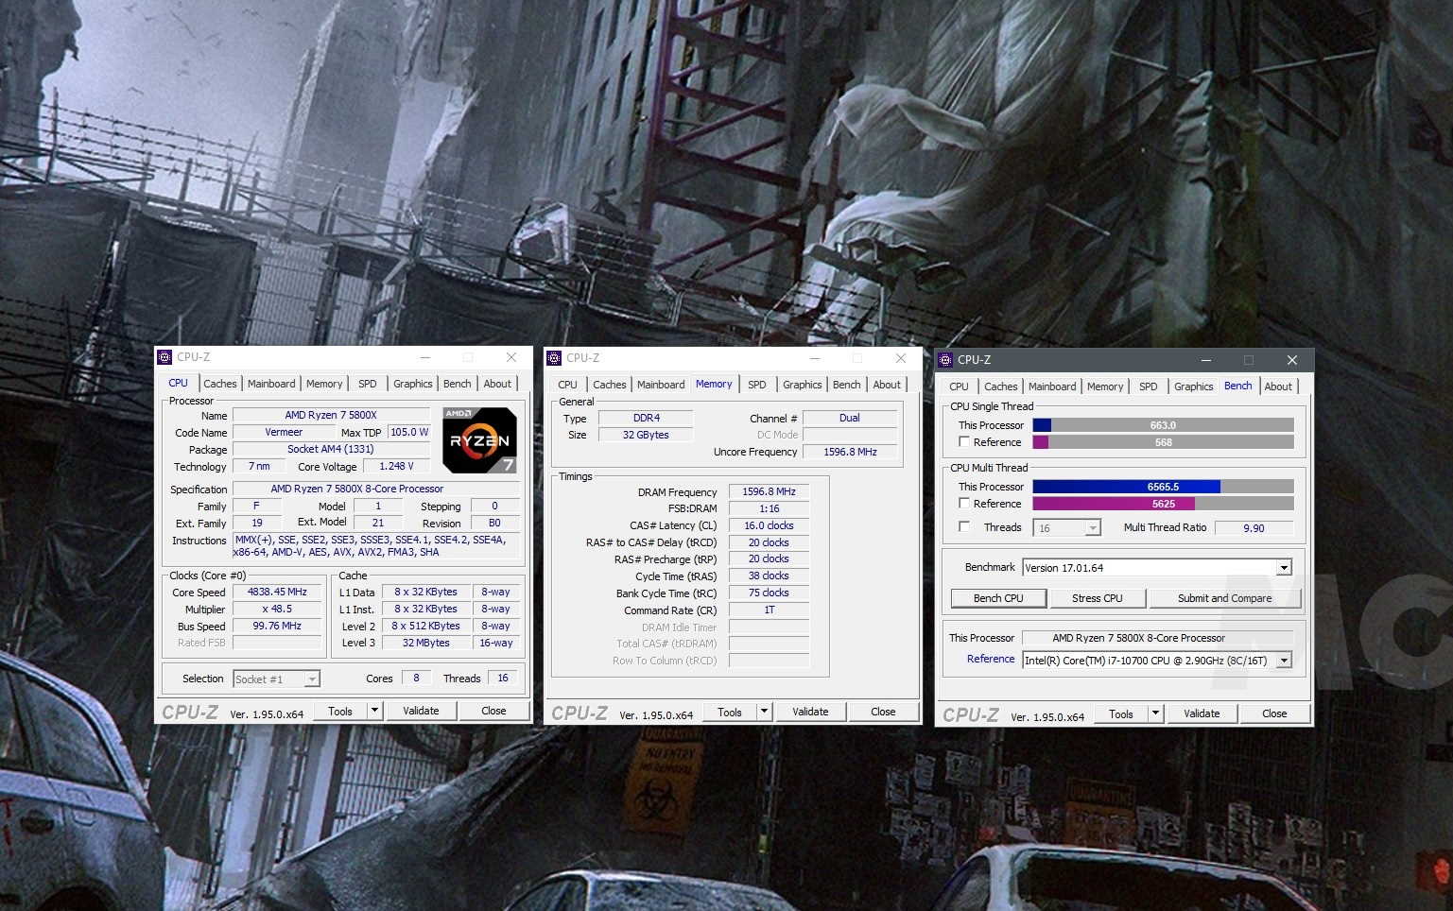Open the Tools dropdown arrow in the Bench window
This screenshot has width=1453, height=911.
(1155, 713)
